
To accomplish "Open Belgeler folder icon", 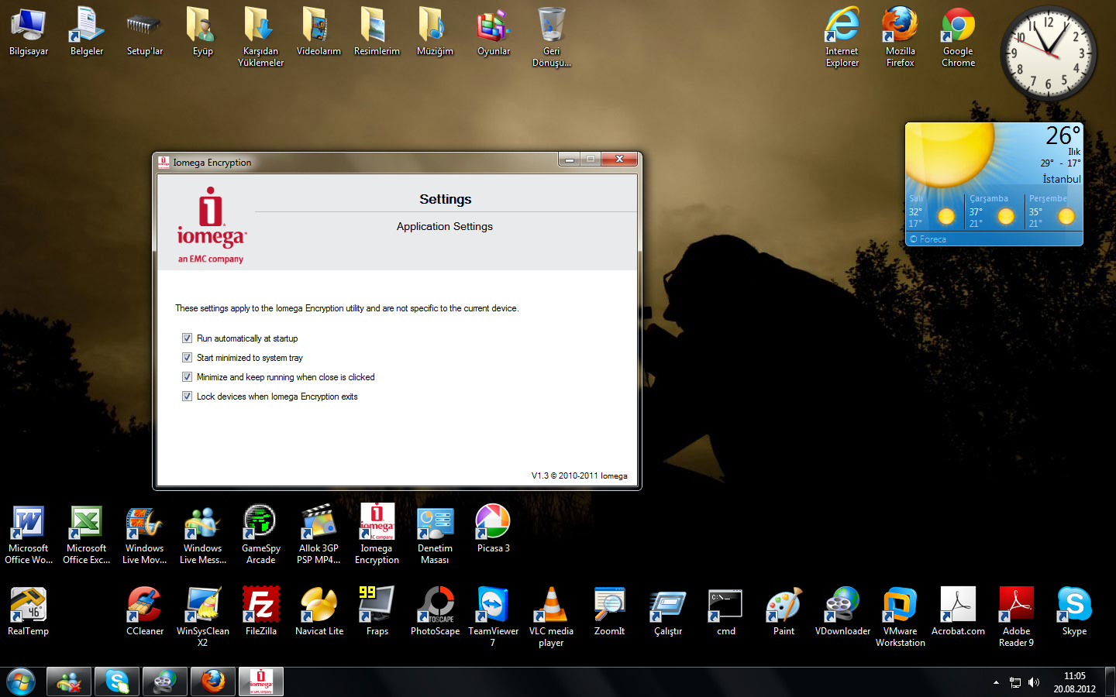I will click(x=87, y=32).
